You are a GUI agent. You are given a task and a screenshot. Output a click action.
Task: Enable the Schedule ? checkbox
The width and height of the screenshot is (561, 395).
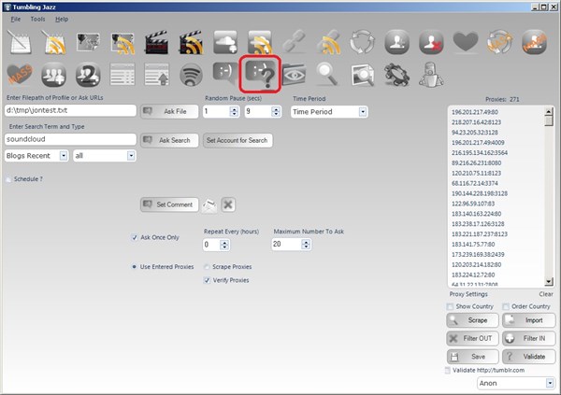(x=8, y=179)
